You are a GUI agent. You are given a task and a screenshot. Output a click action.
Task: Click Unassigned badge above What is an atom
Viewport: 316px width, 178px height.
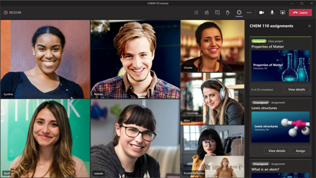pos(261,164)
